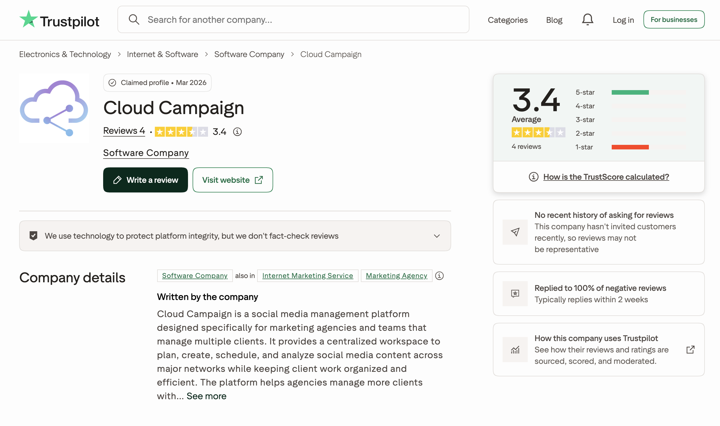Click the Cloud Campaign logo thumbnail

54,108
